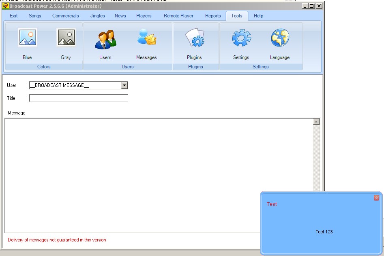Switch to the Songs tab

[x=35, y=16]
